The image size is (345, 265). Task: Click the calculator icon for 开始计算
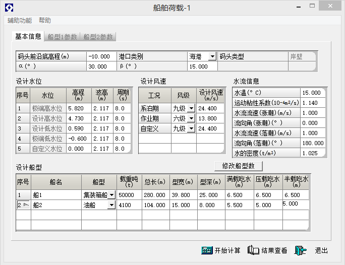206,250
